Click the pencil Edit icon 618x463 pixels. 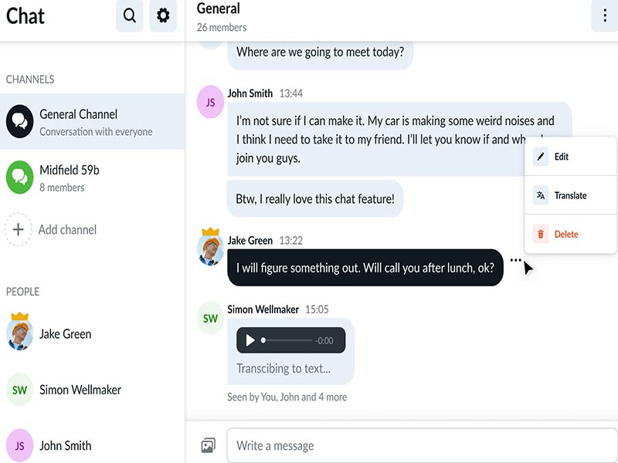541,157
